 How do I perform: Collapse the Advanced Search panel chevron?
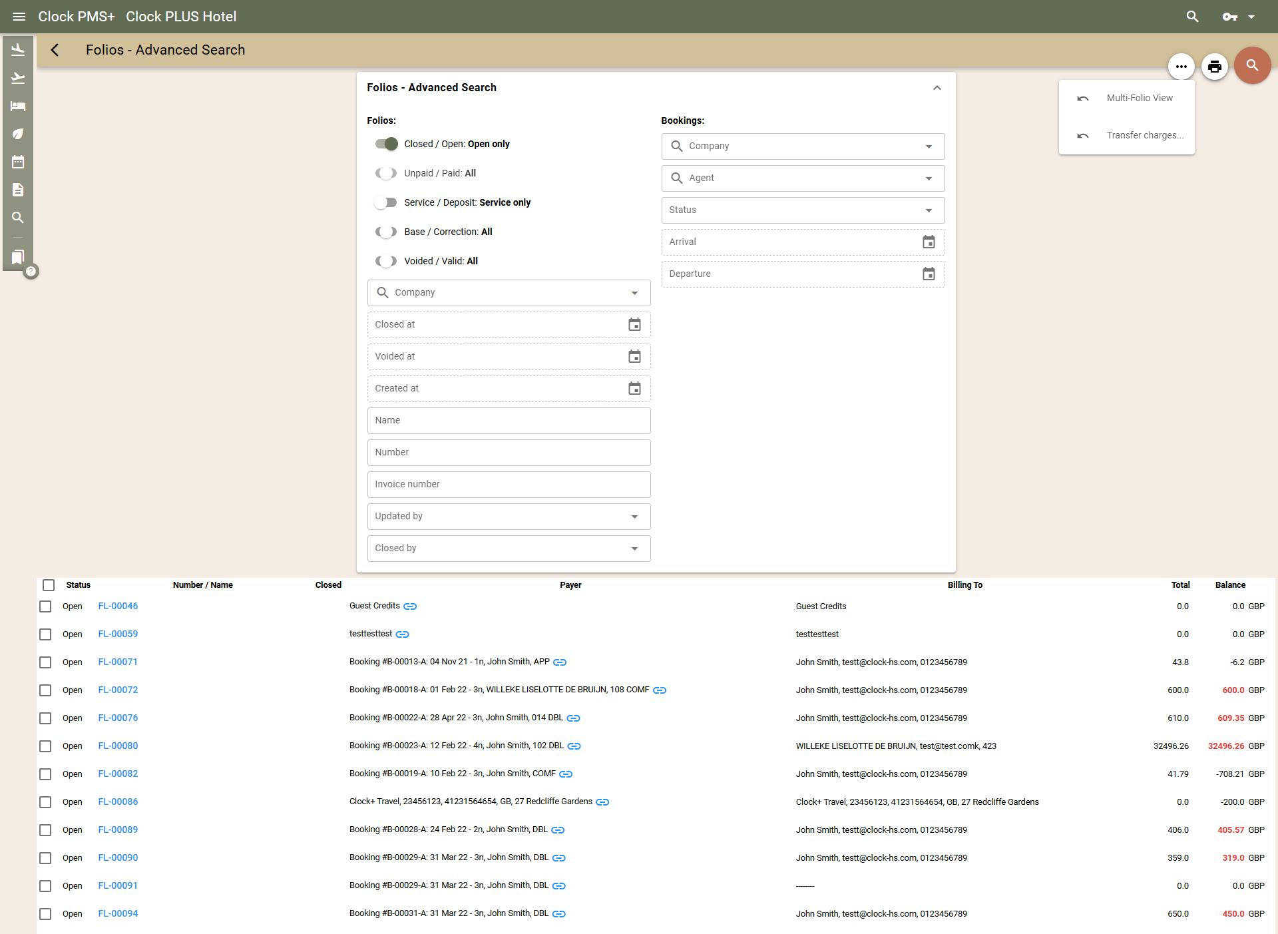[937, 88]
